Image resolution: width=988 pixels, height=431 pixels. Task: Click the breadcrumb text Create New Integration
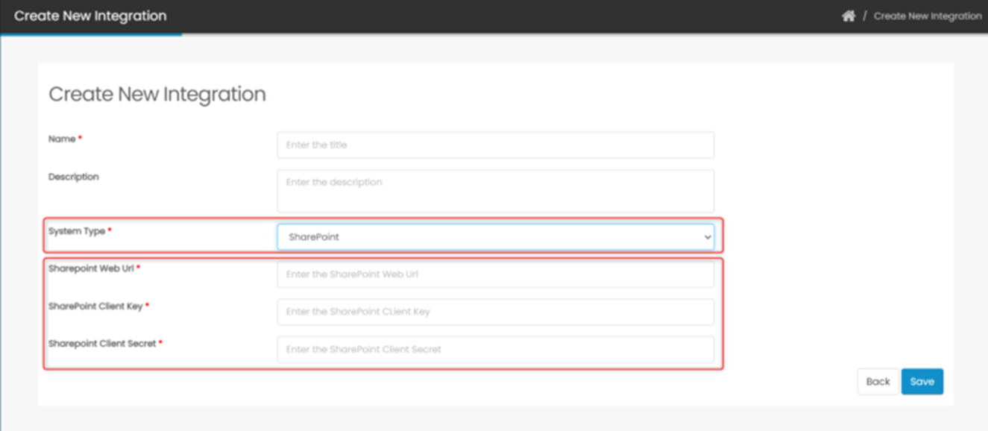927,16
